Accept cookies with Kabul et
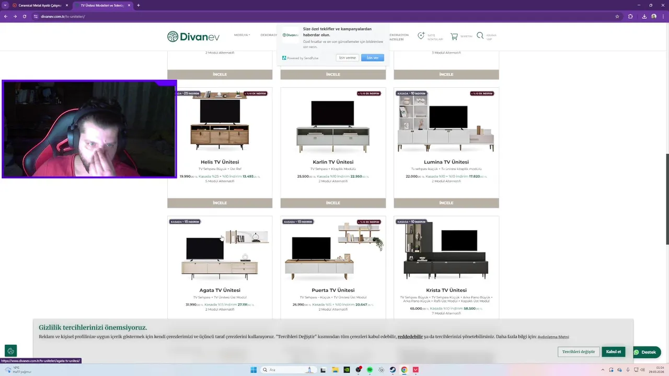The image size is (669, 376). pos(614,351)
